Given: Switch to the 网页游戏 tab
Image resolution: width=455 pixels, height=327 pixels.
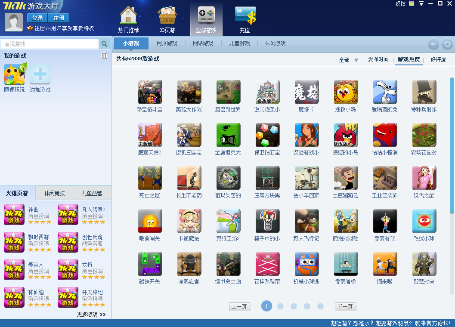Looking at the screenshot, I should (167, 43).
